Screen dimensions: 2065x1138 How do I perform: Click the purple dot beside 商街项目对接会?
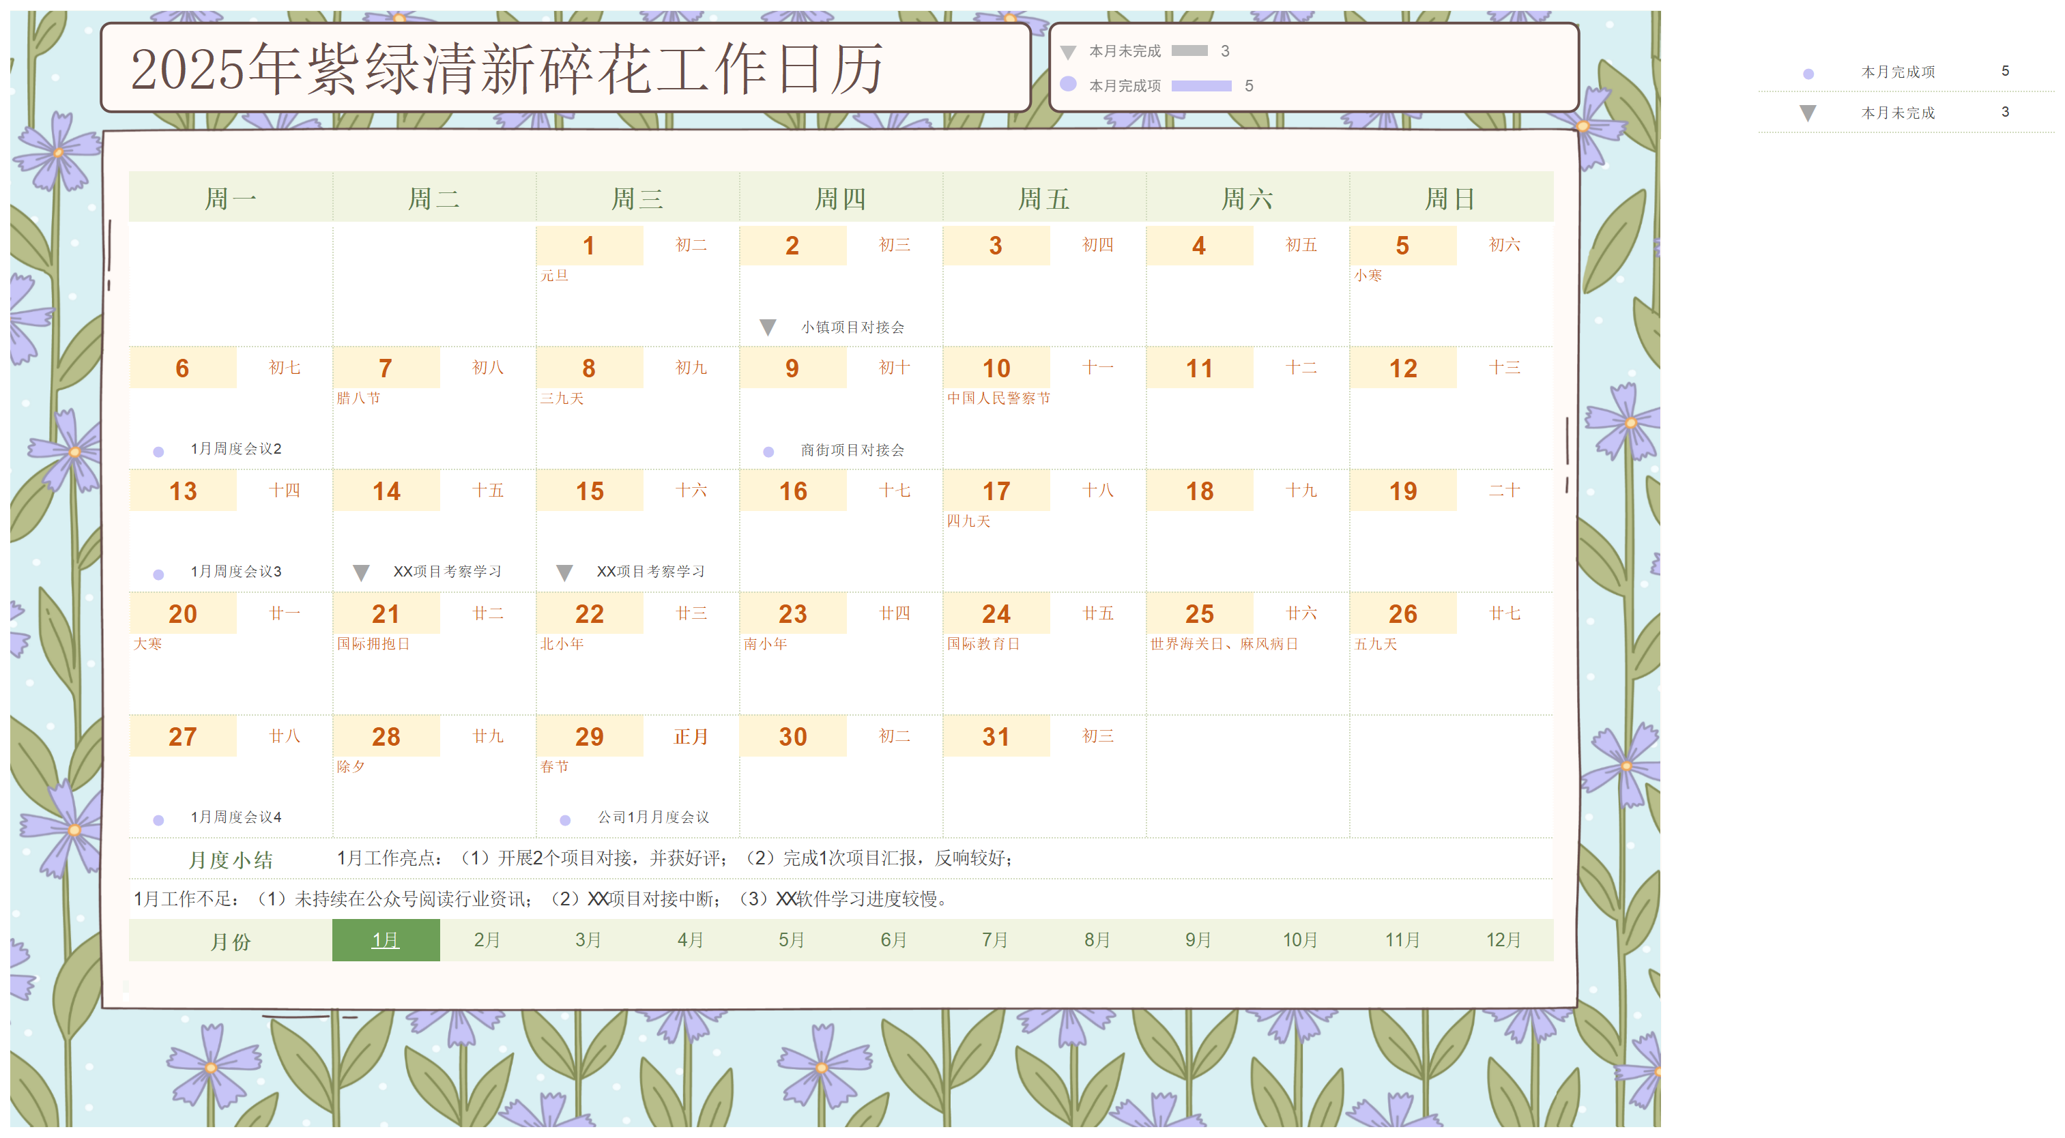[x=768, y=452]
